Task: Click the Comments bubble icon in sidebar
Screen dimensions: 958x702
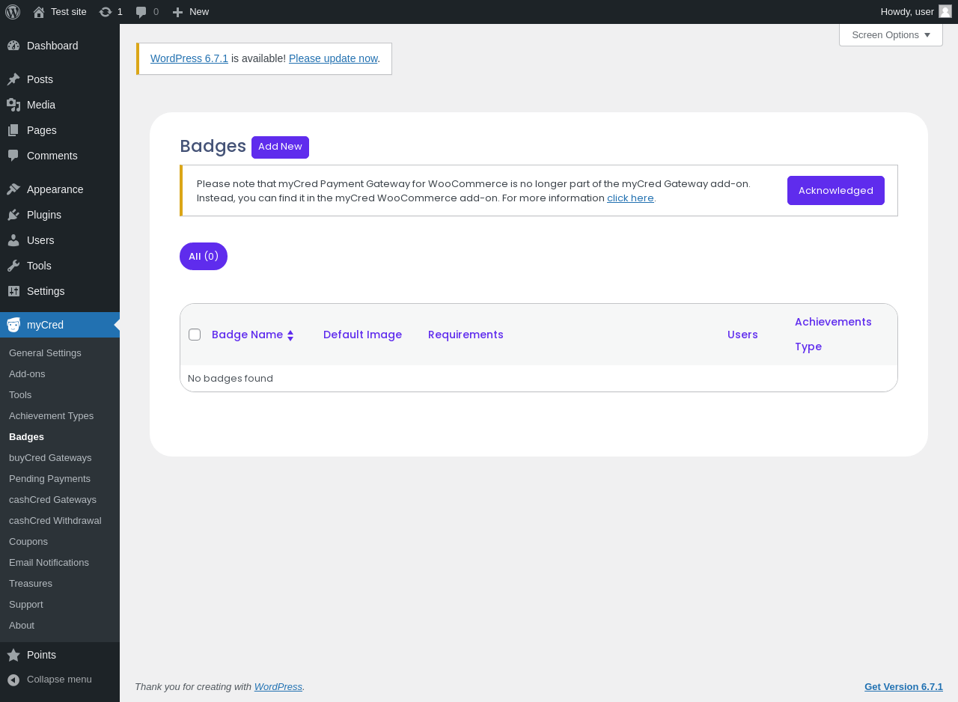Action: click(13, 156)
